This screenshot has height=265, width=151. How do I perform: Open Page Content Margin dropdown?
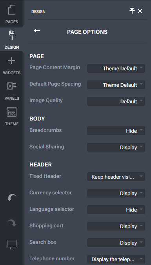[116, 68]
